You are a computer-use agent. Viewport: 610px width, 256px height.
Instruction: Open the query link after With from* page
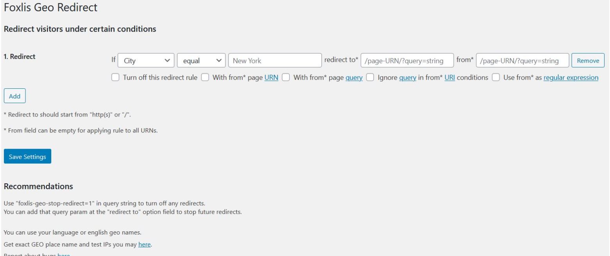pyautogui.click(x=354, y=77)
